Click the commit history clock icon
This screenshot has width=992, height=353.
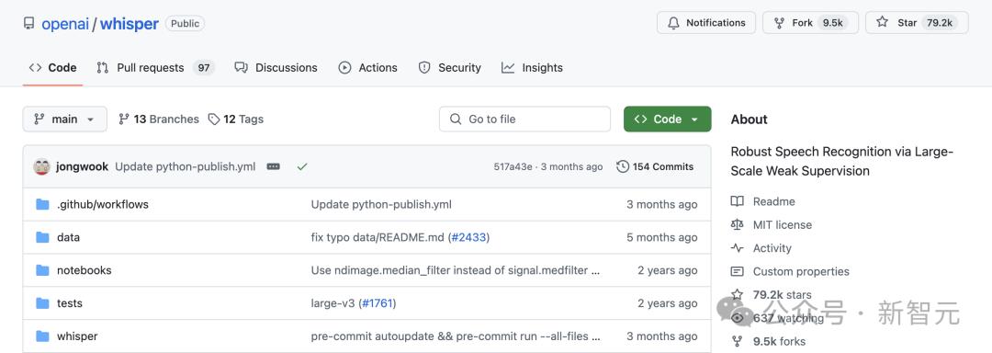(x=623, y=166)
